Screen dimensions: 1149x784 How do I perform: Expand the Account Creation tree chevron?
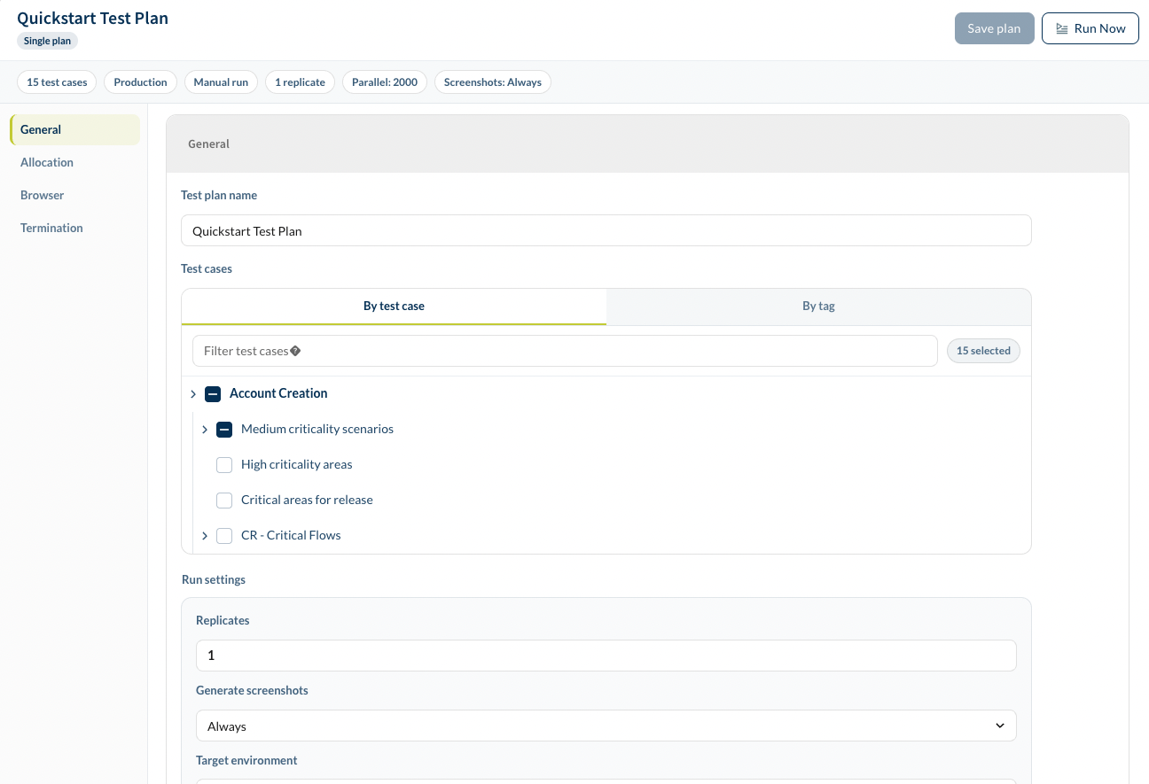pos(193,393)
